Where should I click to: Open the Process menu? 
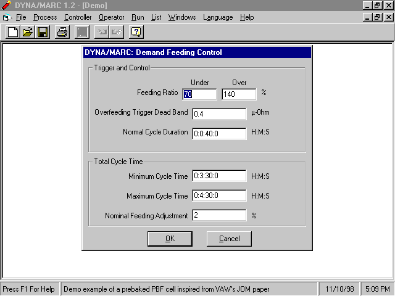[45, 17]
